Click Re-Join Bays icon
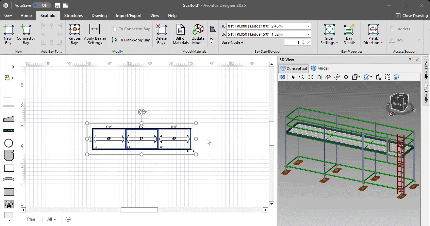The height and width of the screenshot is (226, 430). [75, 30]
